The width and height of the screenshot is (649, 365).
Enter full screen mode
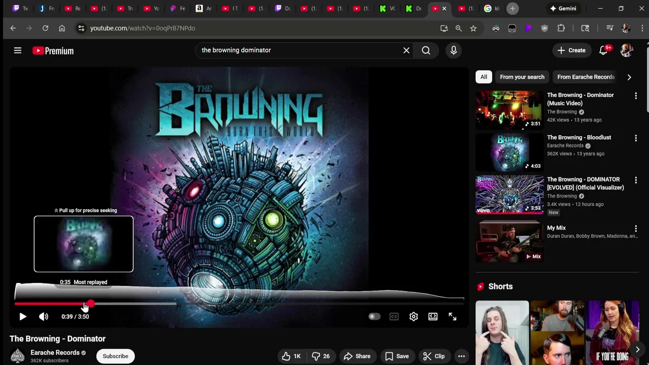pos(452,316)
